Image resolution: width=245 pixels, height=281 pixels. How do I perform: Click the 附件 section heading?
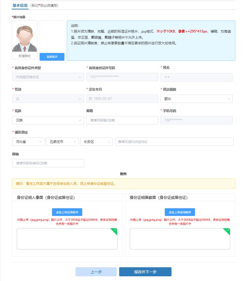click(124, 174)
